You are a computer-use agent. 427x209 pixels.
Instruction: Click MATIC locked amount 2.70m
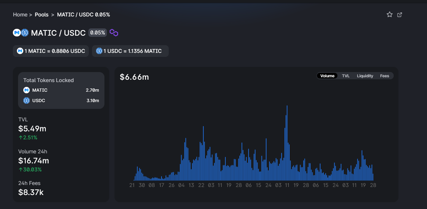(92, 90)
